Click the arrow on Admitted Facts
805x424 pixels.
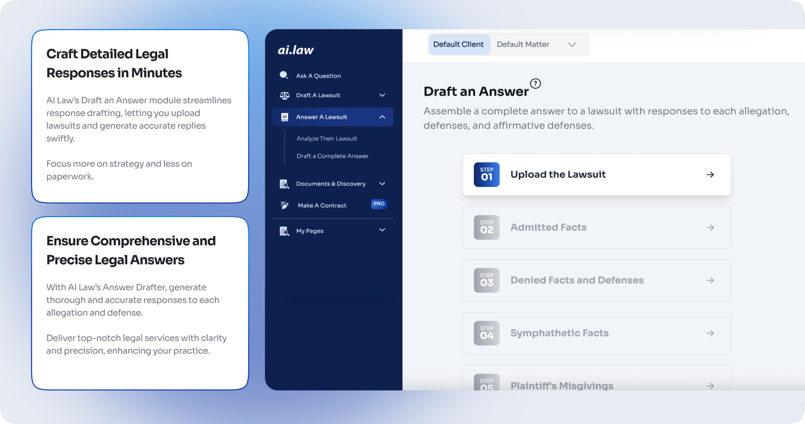point(710,228)
